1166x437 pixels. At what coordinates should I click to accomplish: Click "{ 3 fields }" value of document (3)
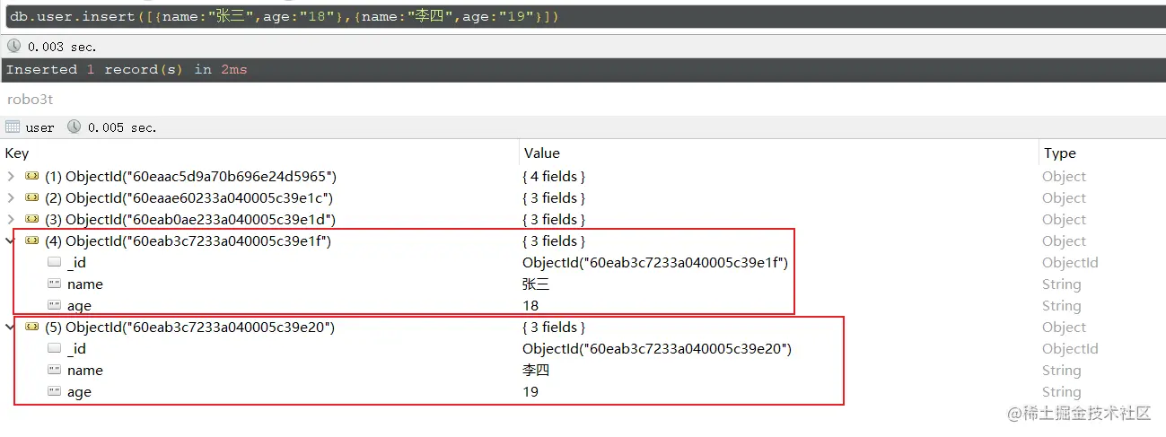[x=554, y=220]
